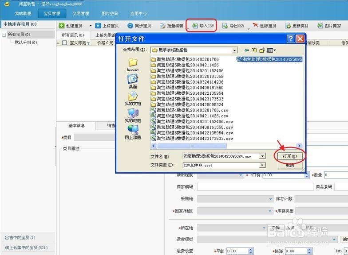Collapse the 所有宝贝 tree node
Screen dimensions: 348x255
click(x=4, y=35)
